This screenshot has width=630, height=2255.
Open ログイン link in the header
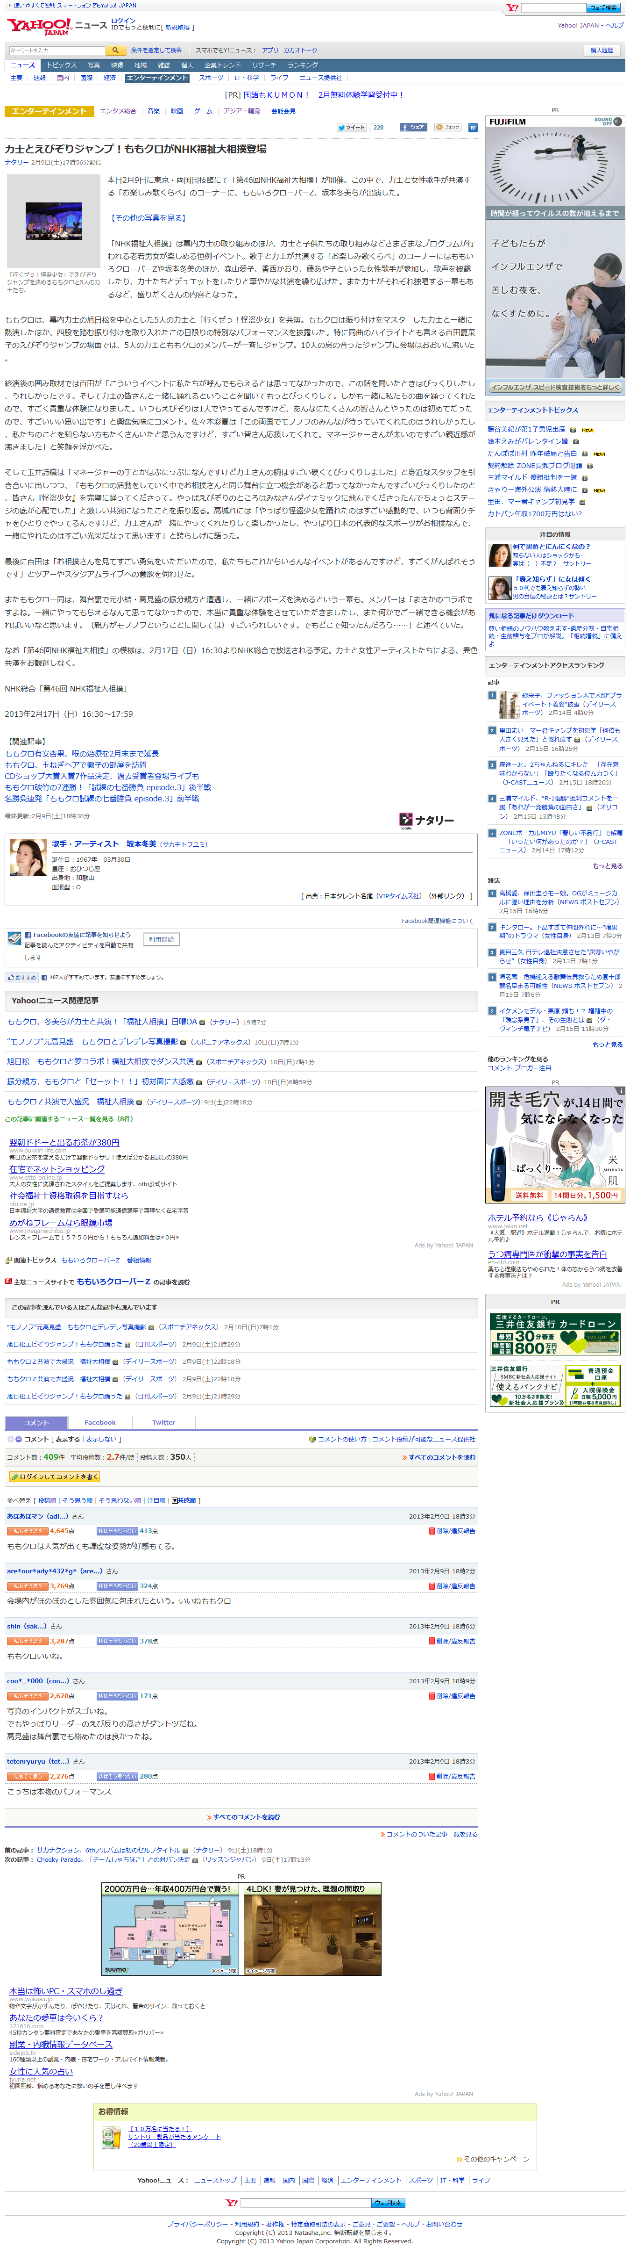(123, 20)
